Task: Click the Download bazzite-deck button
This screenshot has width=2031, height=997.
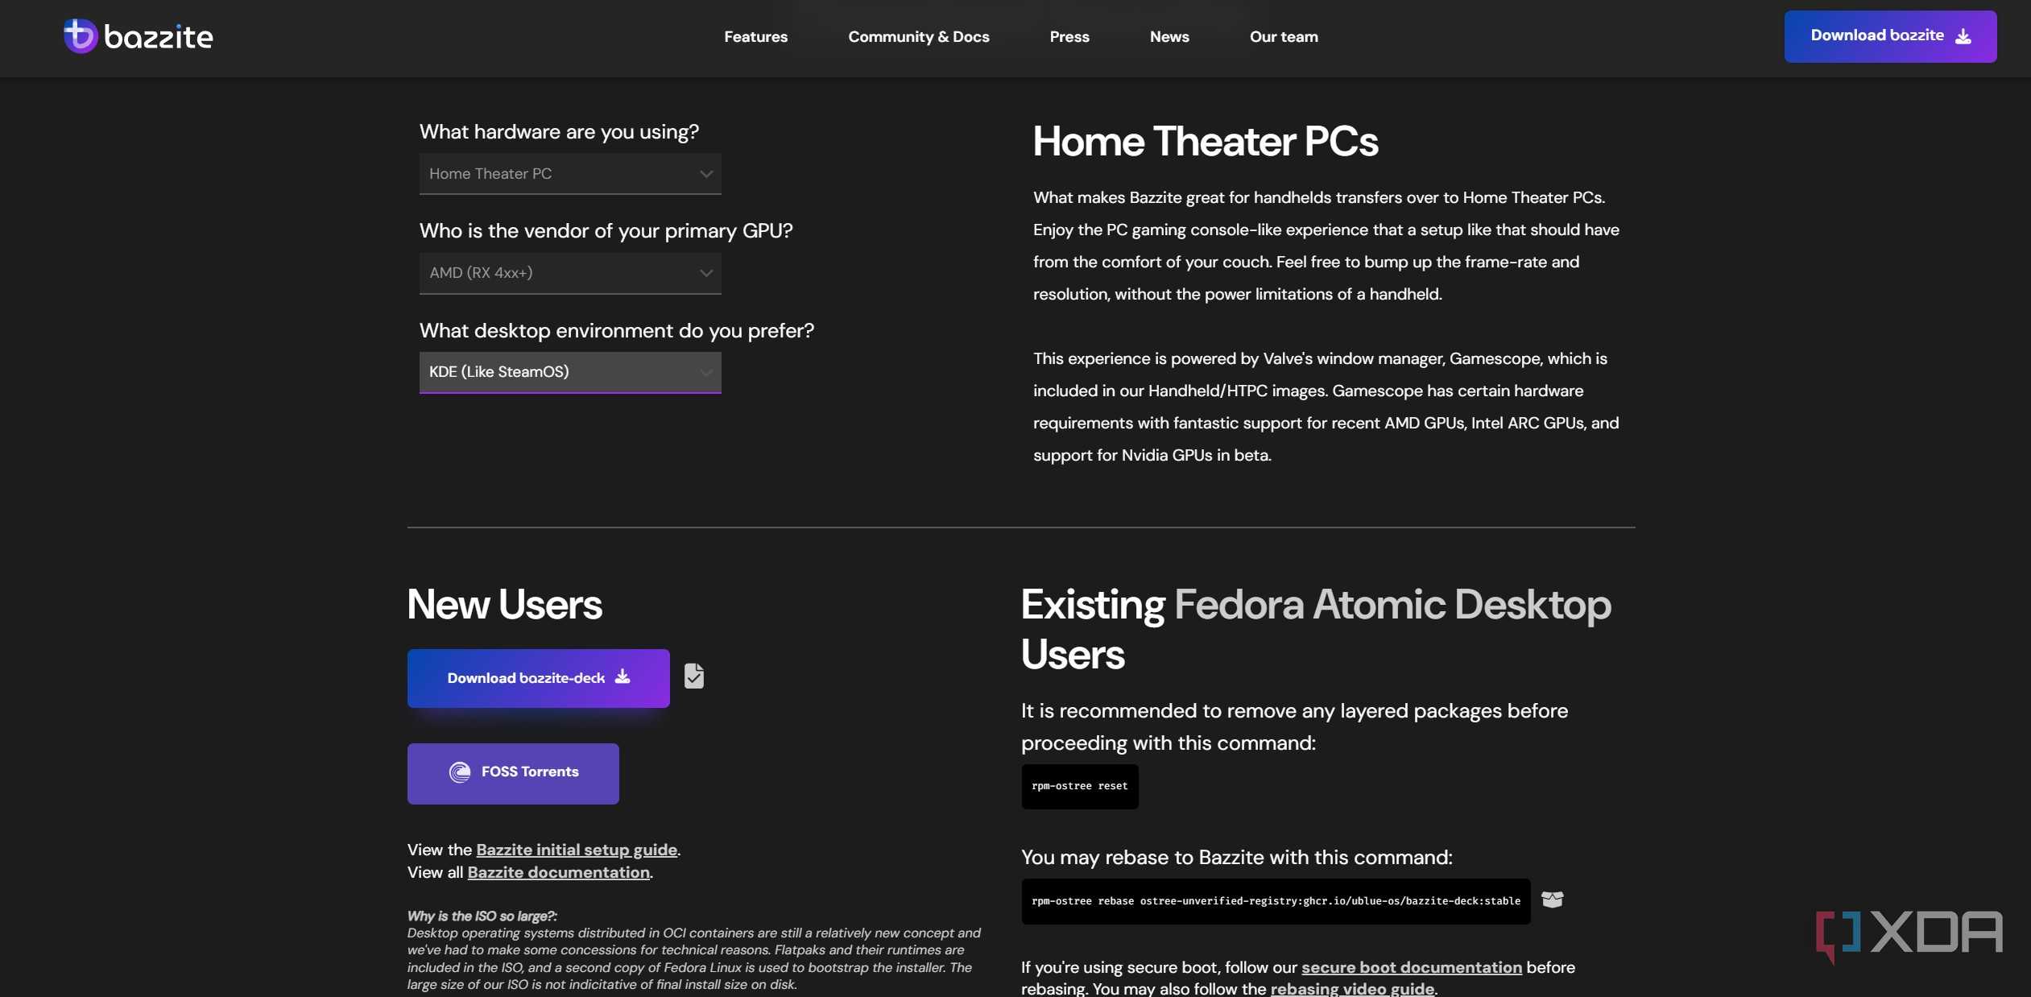Action: 538,678
